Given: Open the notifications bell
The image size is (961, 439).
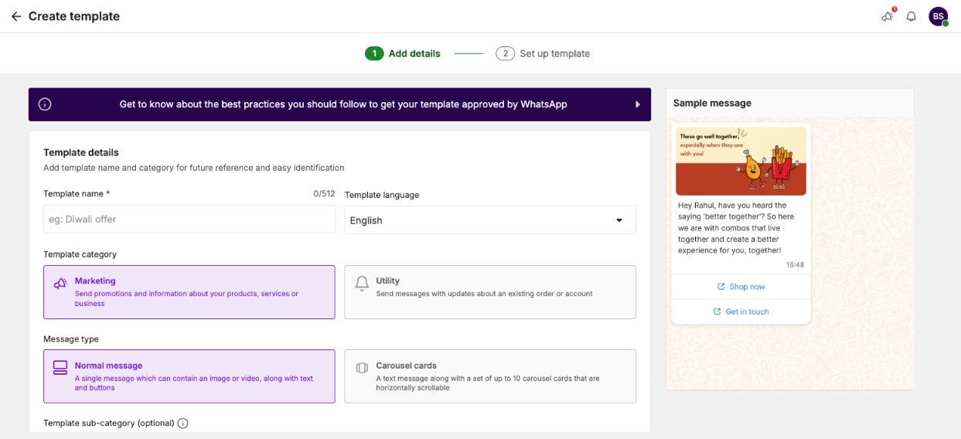Looking at the screenshot, I should (912, 16).
